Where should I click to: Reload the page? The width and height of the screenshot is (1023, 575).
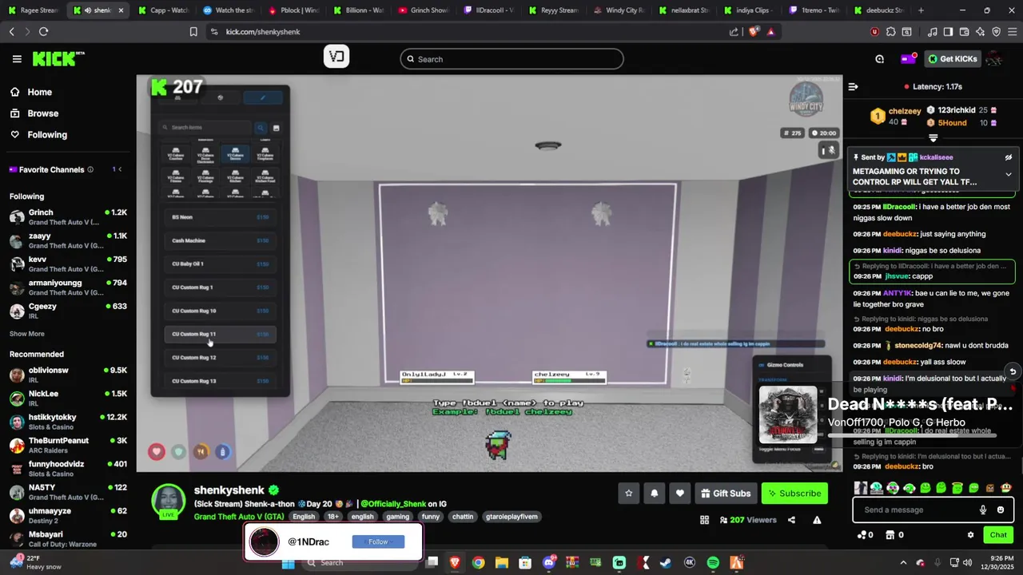(x=43, y=31)
